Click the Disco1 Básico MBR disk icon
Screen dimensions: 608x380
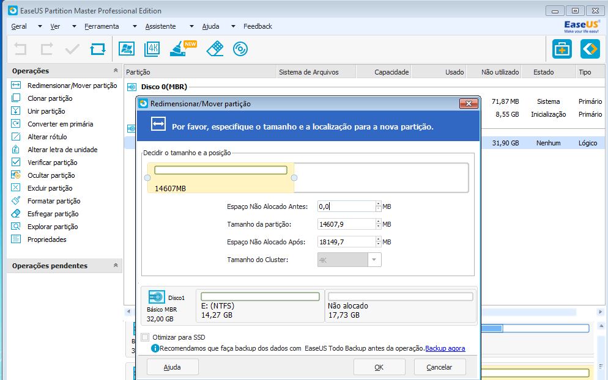157,297
